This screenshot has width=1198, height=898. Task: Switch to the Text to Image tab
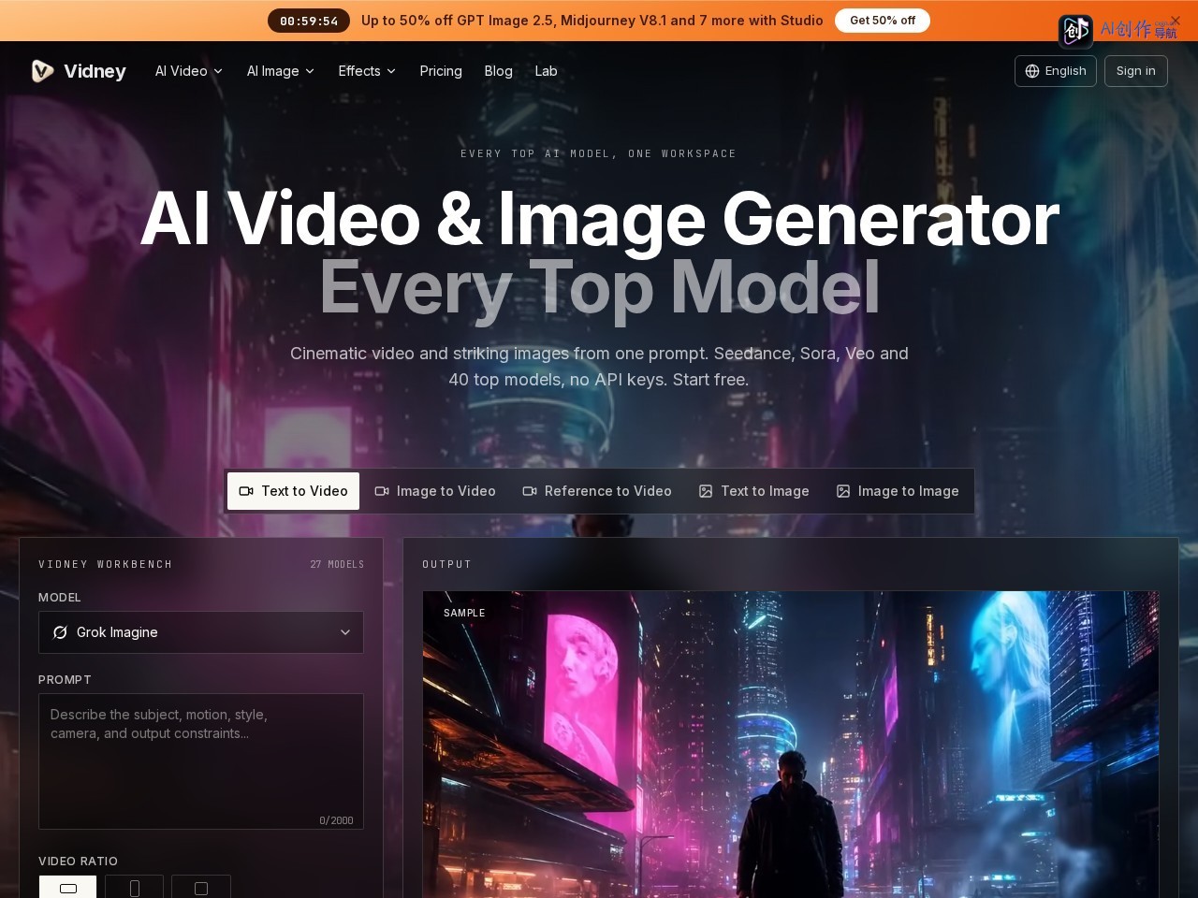[754, 491]
